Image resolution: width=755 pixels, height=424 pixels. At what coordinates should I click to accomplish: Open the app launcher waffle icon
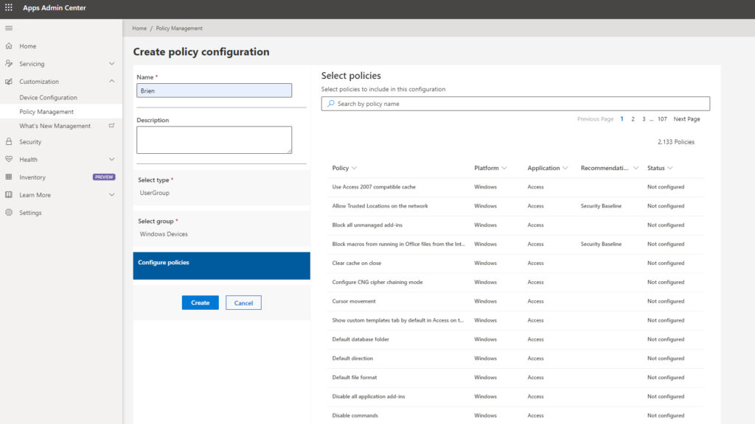click(x=9, y=7)
